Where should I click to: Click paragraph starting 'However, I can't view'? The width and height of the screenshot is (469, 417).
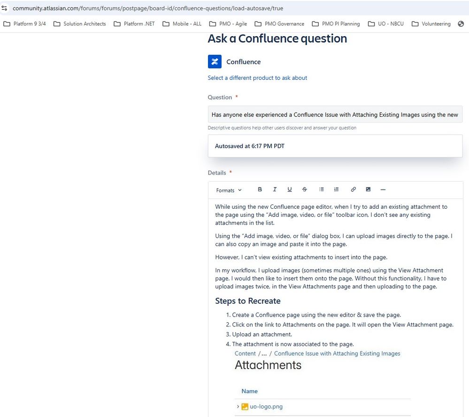pyautogui.click(x=301, y=257)
